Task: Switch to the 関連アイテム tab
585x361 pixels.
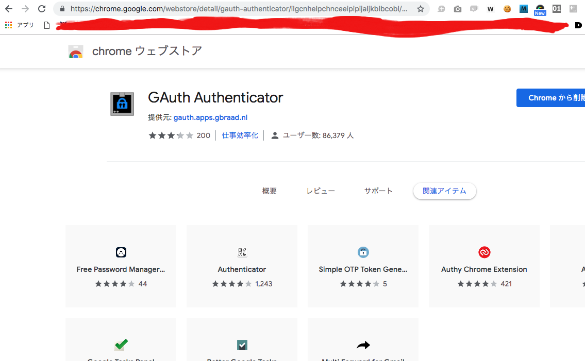Action: pos(444,191)
